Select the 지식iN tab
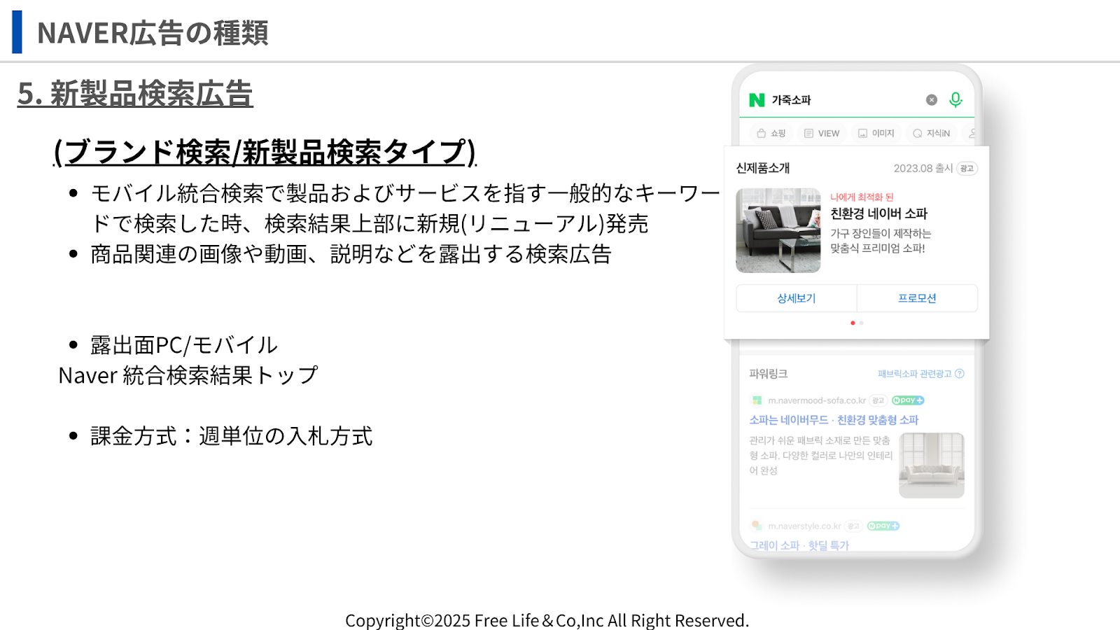1120x630 pixels. (932, 133)
